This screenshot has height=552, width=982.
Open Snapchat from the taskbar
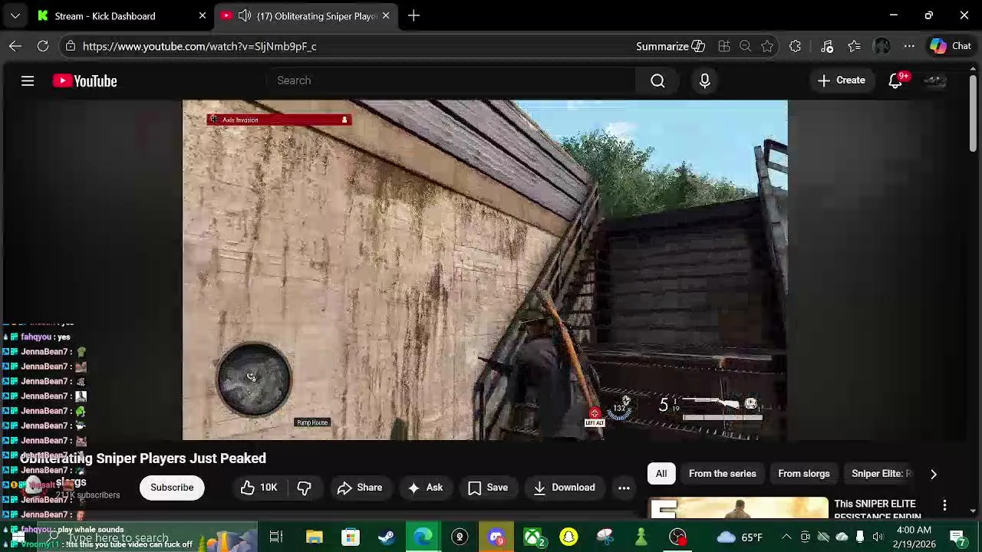[568, 537]
